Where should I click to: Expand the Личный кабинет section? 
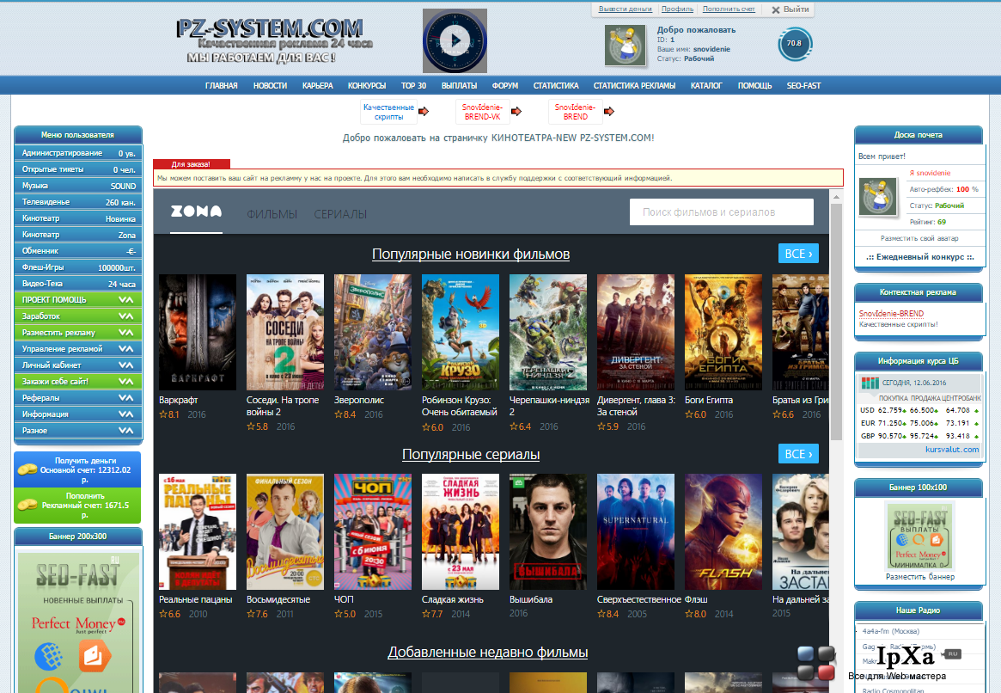(78, 365)
